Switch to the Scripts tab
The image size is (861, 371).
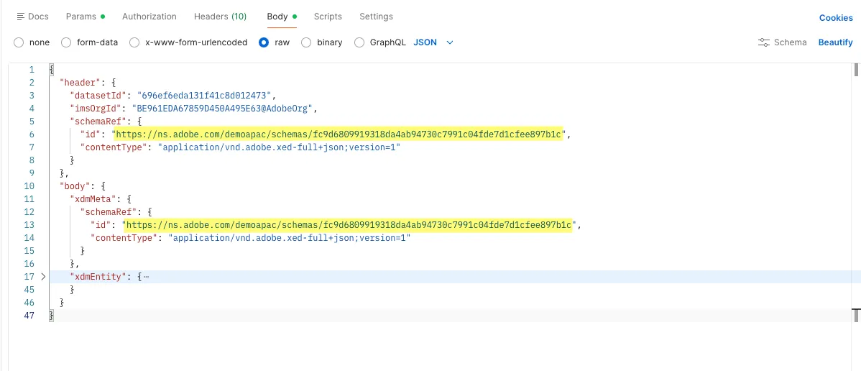[328, 17]
